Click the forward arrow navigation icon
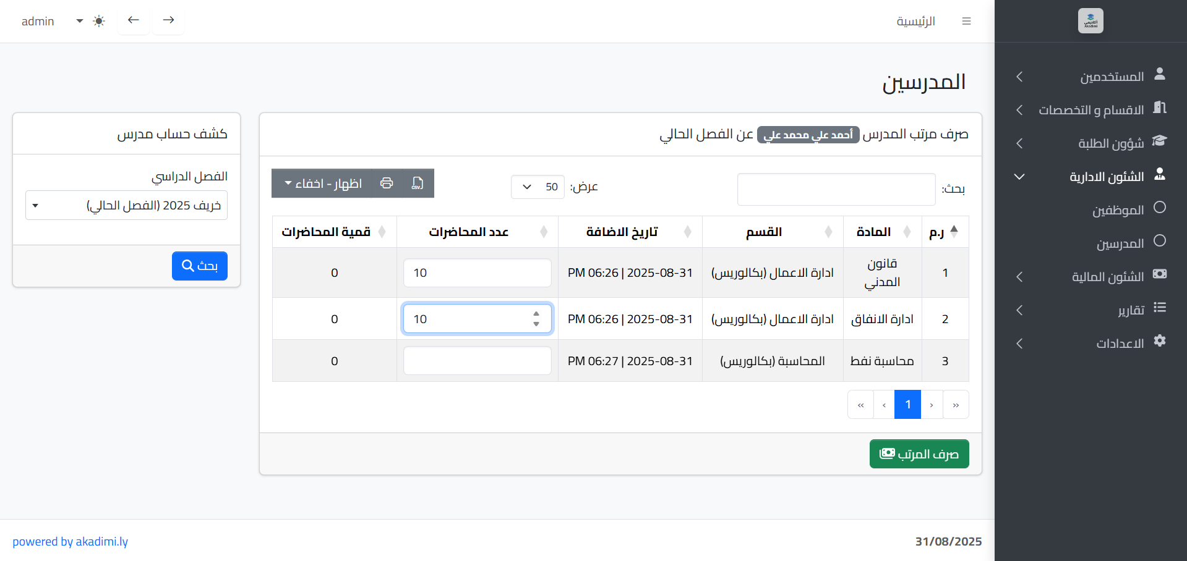The image size is (1187, 561). point(168,20)
